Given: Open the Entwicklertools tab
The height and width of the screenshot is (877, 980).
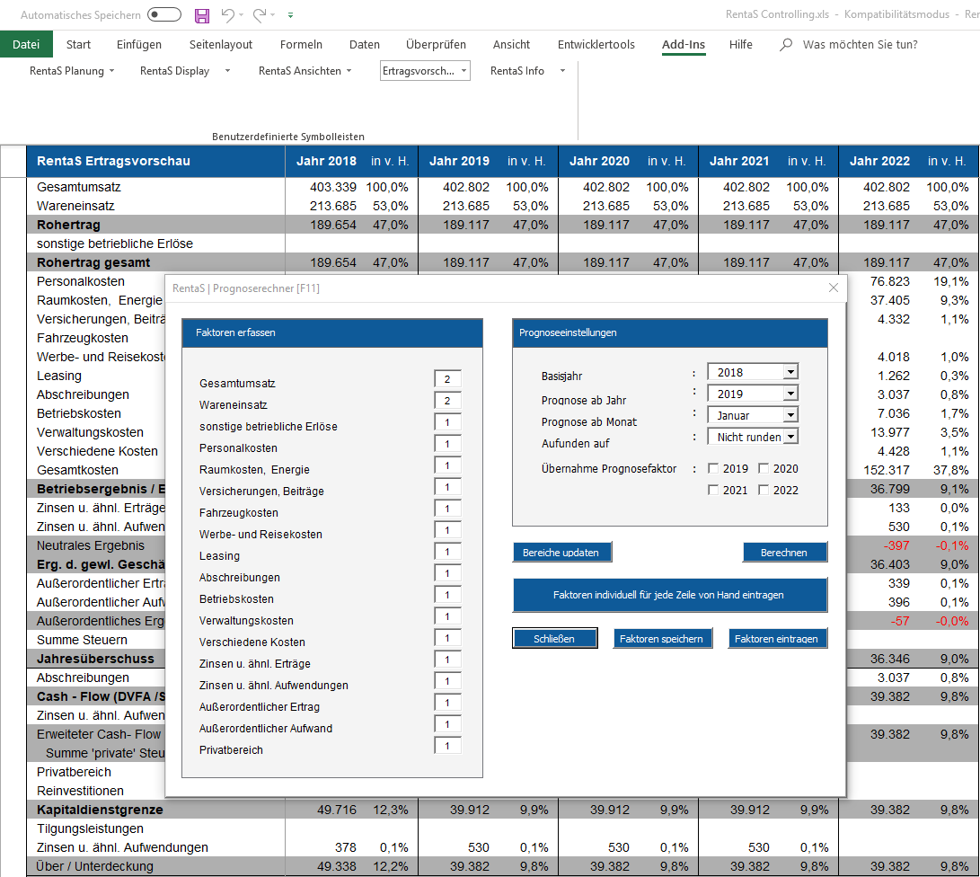Looking at the screenshot, I should 596,44.
